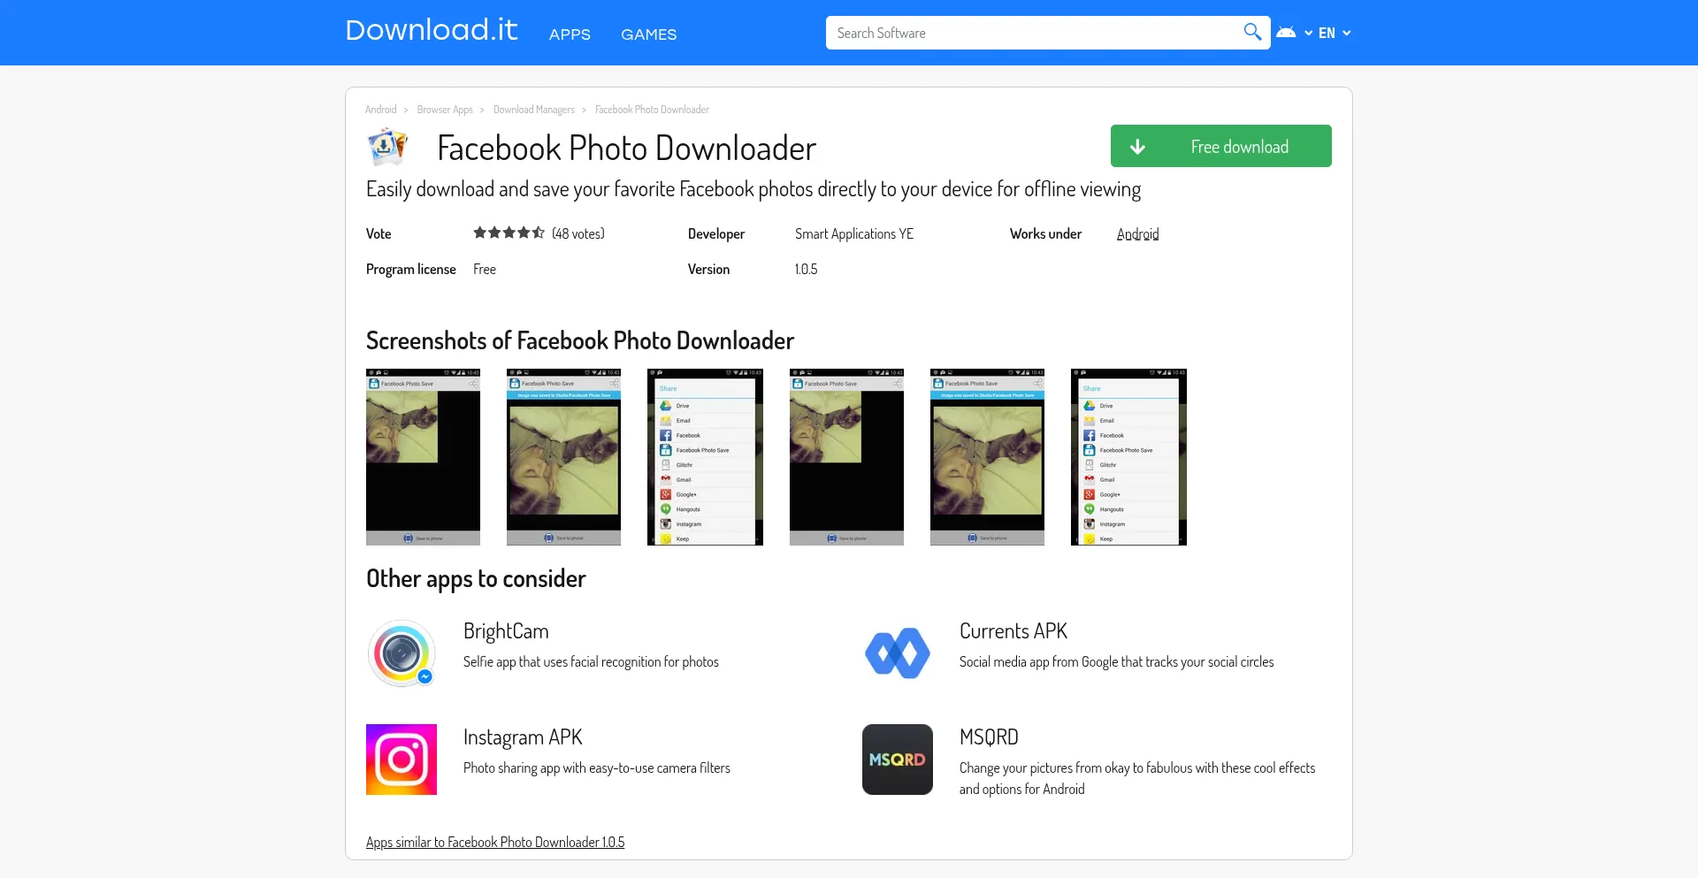
Task: Open Download Managers breadcrumb
Action: point(534,110)
